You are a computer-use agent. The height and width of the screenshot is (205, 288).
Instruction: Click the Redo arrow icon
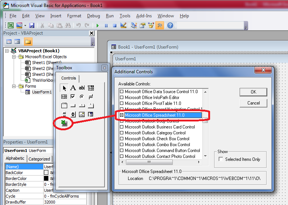87,25
